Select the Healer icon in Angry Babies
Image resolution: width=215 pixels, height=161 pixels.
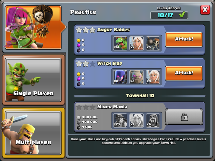coord(136,43)
